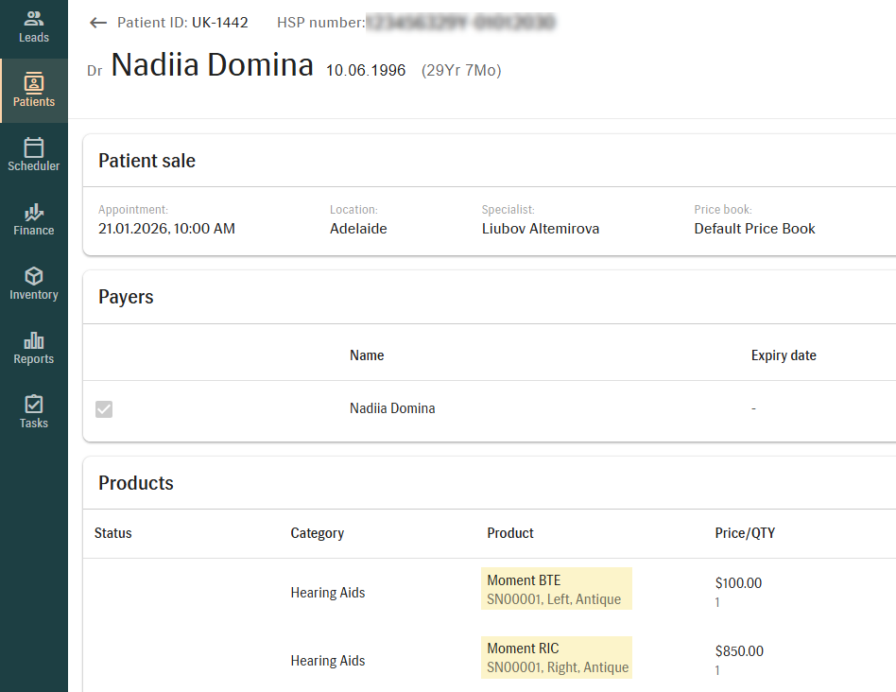Open the Inventory box icon
Image resolution: width=896 pixels, height=692 pixels.
[34, 276]
